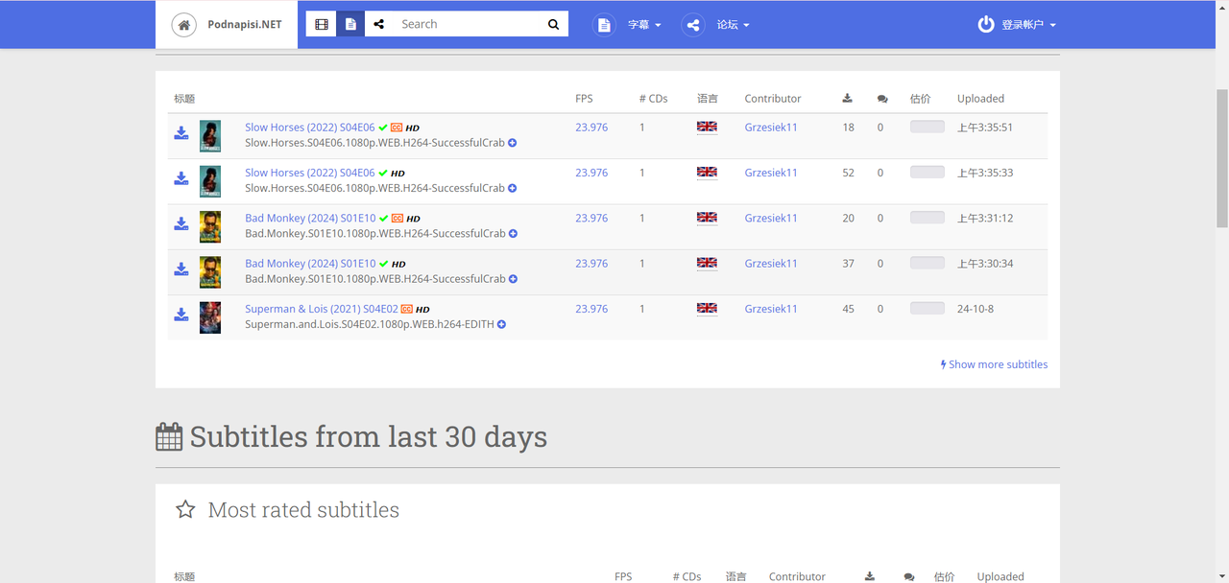This screenshot has height=583, width=1229.
Task: Click the upload time 上午3:30:34
Action: [985, 263]
